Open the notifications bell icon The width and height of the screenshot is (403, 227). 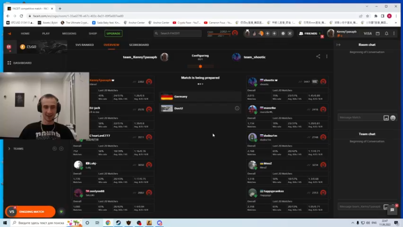point(386,33)
